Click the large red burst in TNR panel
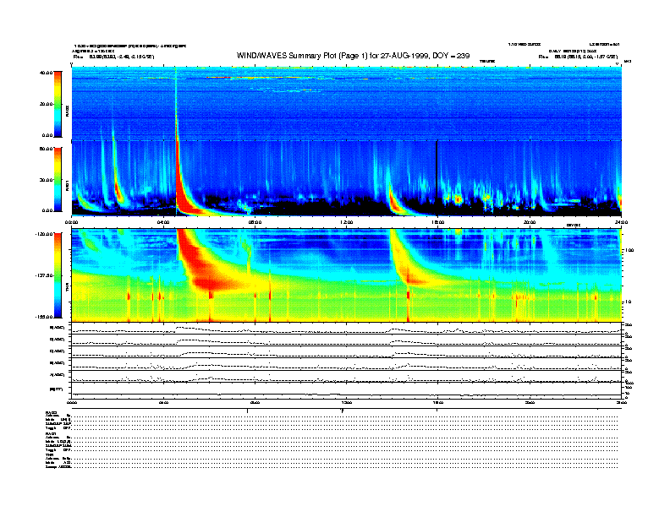 [205, 269]
